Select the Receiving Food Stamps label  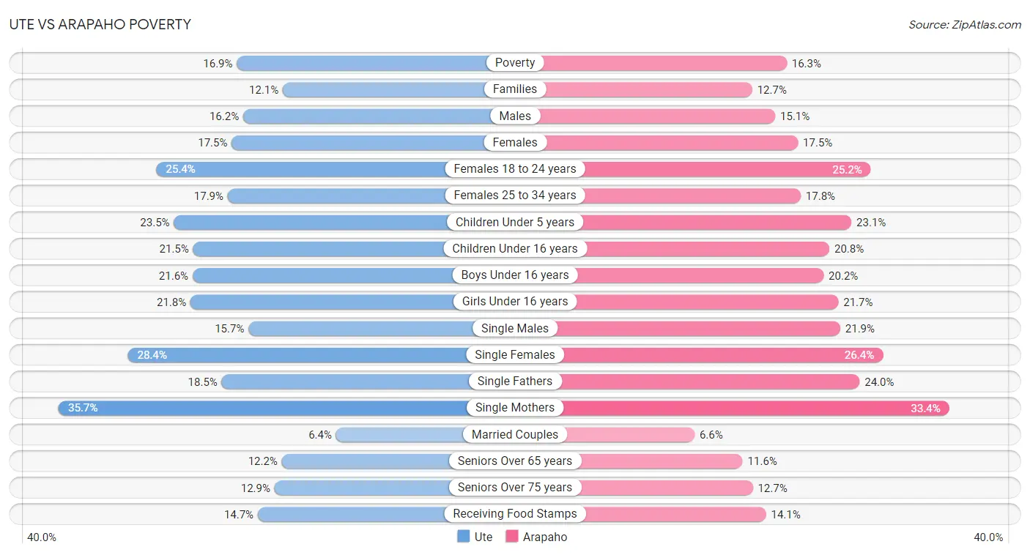pos(515,514)
